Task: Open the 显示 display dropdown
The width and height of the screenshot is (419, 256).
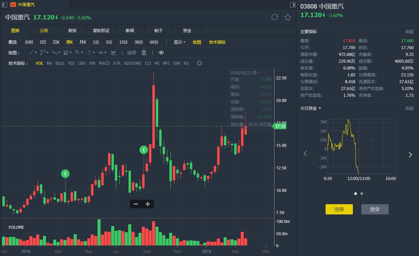Action: coord(179,42)
